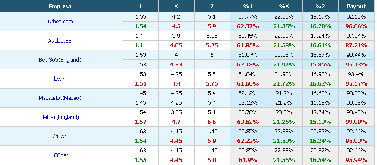Select Asiabet88's green 1.41 home odds
The width and height of the screenshot is (377, 165).
tap(141, 45)
